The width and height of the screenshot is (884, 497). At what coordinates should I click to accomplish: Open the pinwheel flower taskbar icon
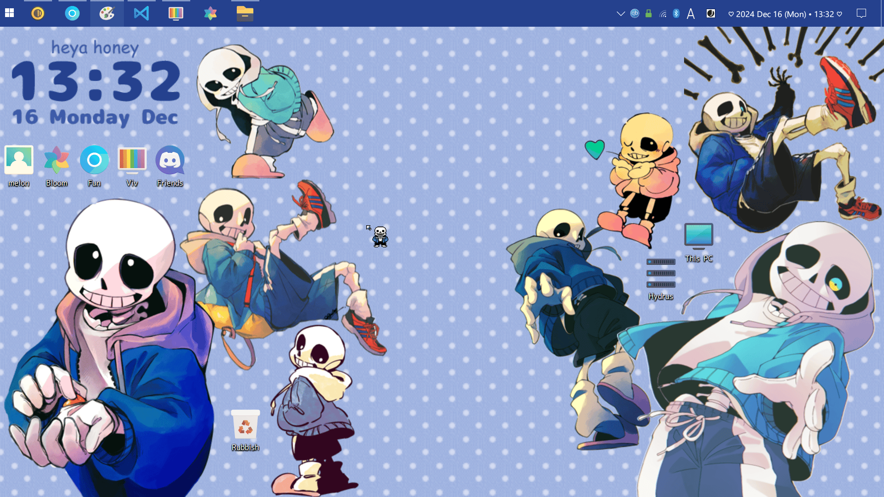click(x=211, y=13)
